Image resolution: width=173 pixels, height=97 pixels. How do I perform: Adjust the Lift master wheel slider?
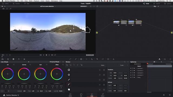click(x=8, y=84)
